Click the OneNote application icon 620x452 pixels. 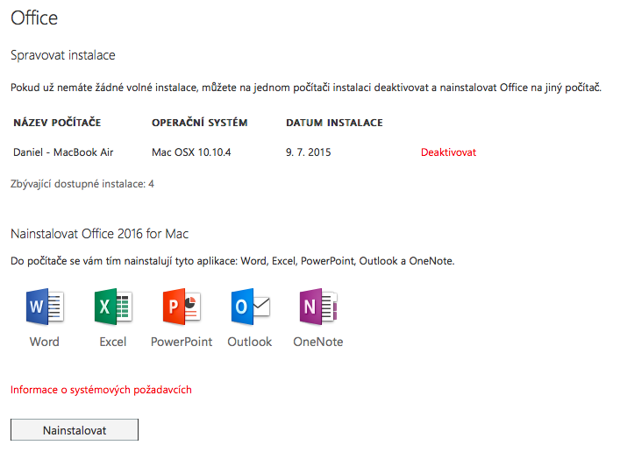pos(318,307)
